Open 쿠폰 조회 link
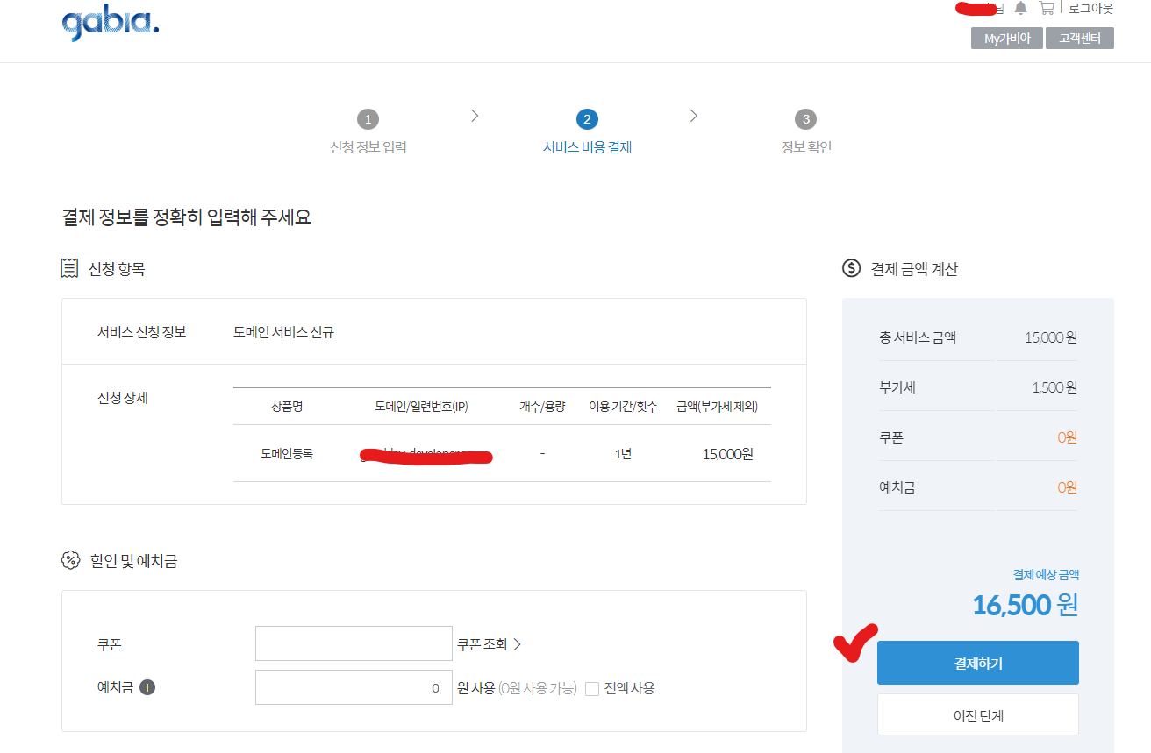The width and height of the screenshot is (1151, 753). pyautogui.click(x=489, y=644)
